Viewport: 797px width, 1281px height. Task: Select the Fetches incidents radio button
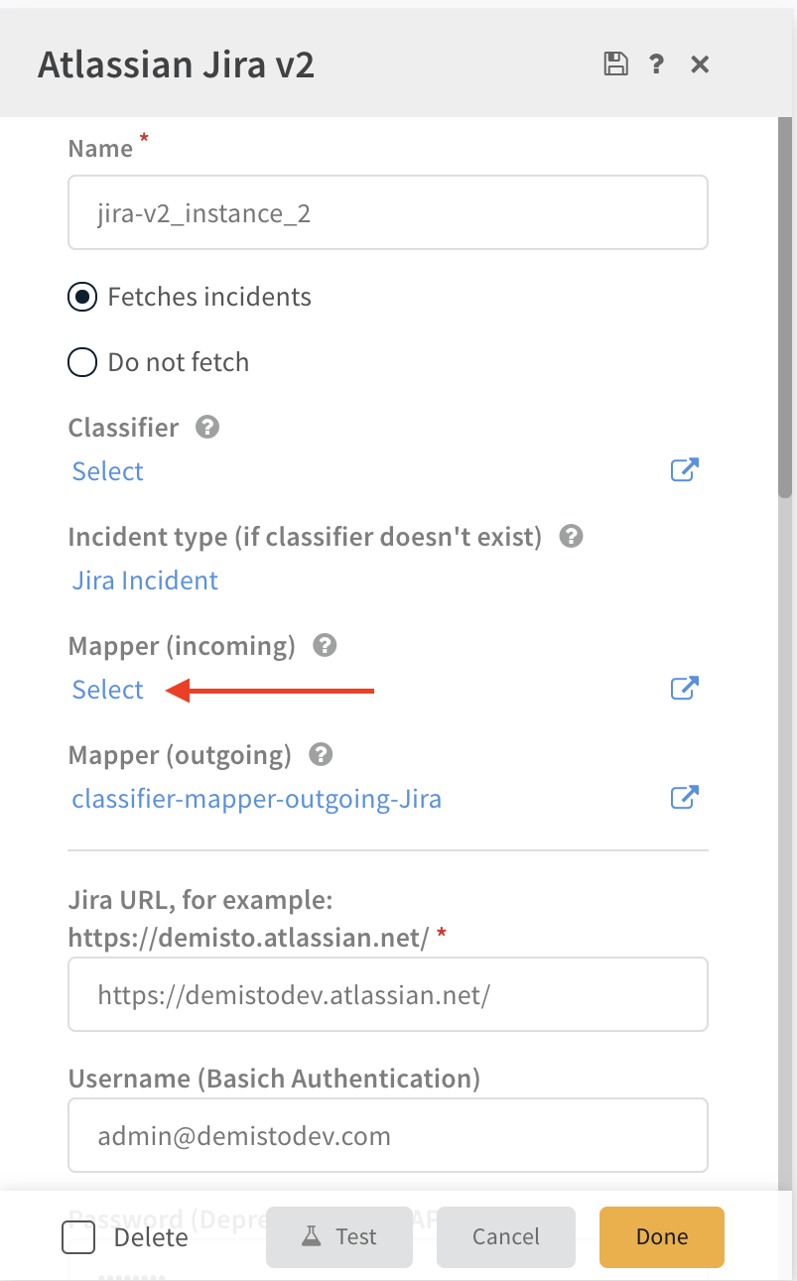pos(82,297)
